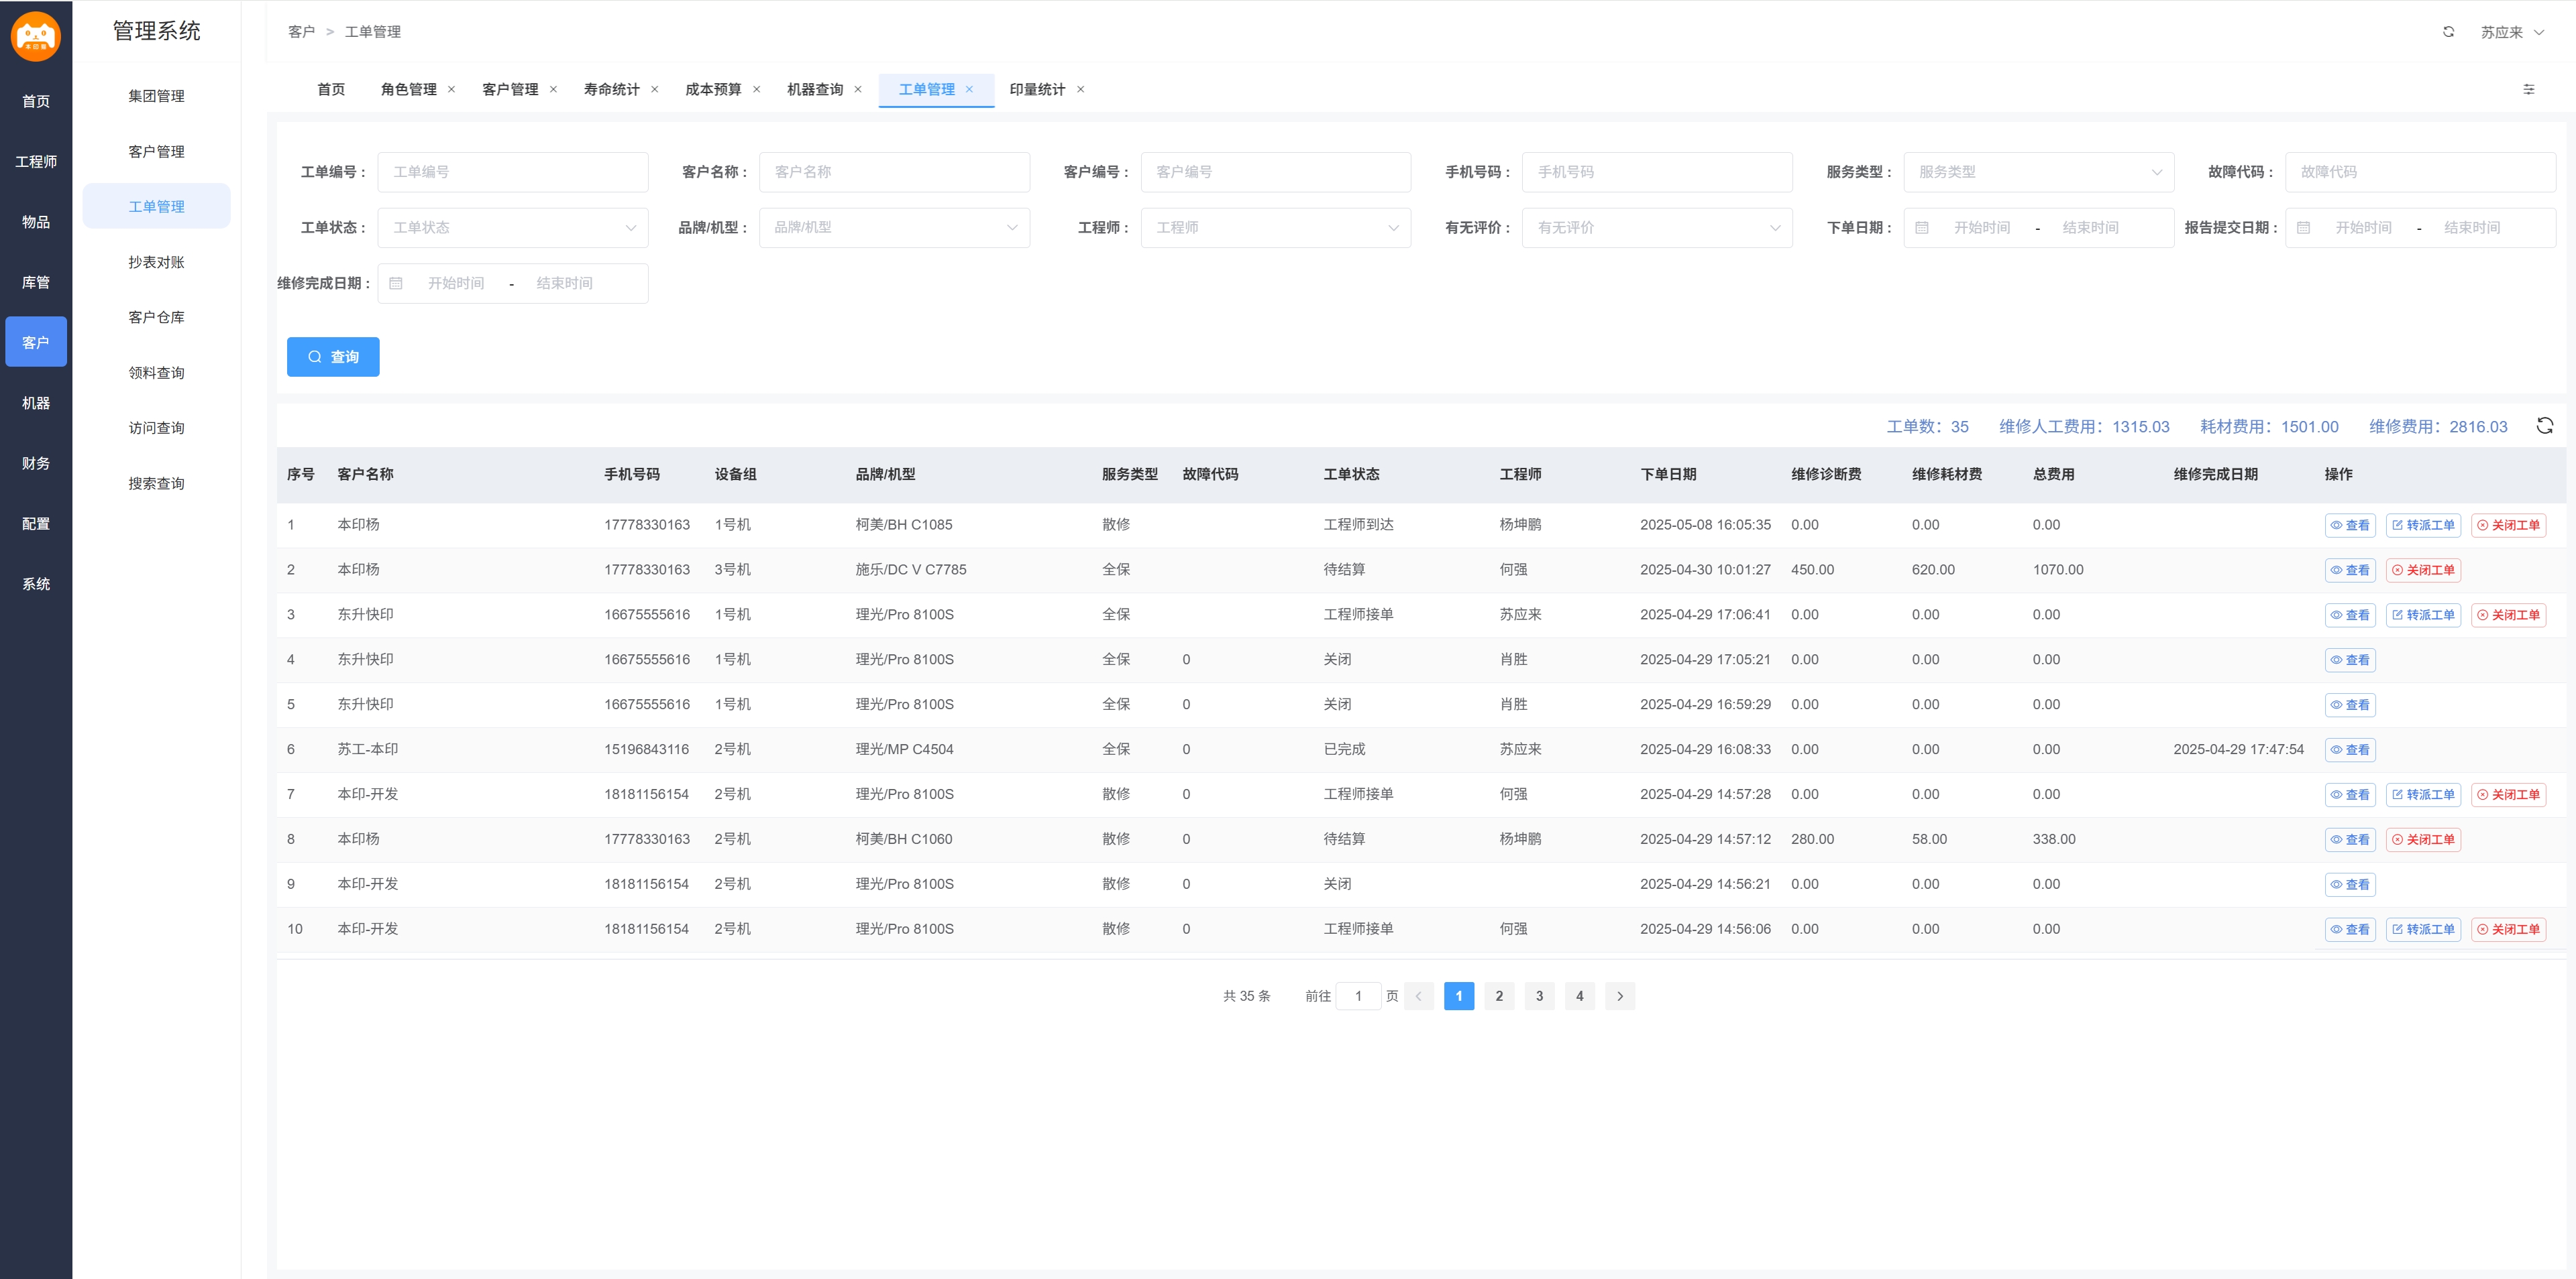This screenshot has height=1279, width=2576.
Task: Click calendar icon in 下单日期 field
Action: click(x=1922, y=228)
